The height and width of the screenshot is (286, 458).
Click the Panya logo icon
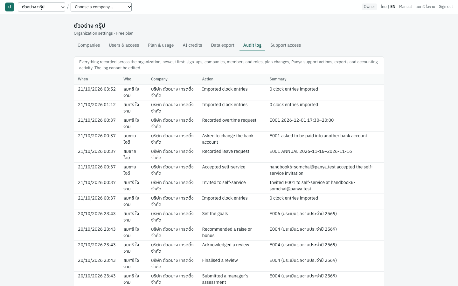(x=10, y=7)
